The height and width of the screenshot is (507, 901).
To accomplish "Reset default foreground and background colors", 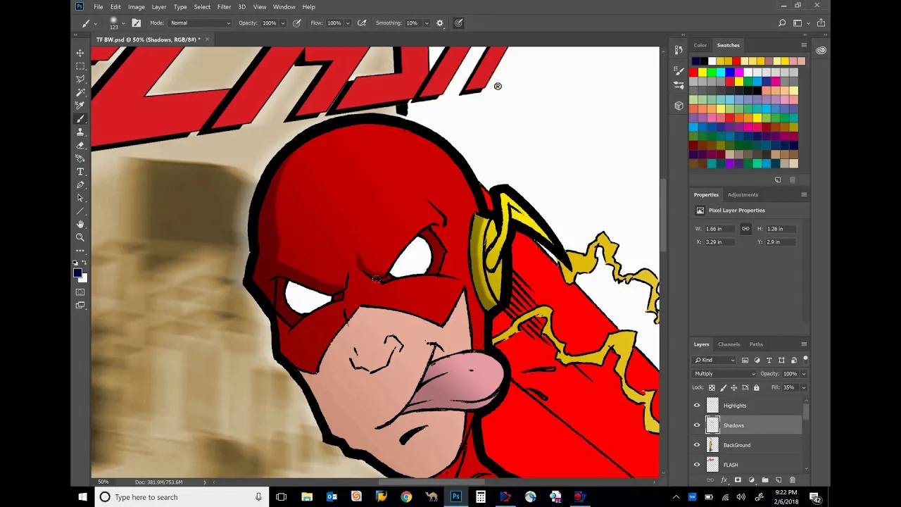I will point(75,263).
